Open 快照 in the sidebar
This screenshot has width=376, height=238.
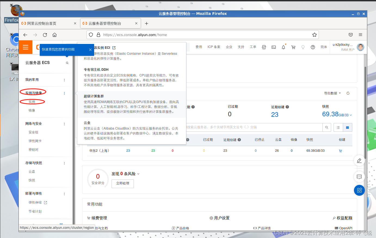pos(32,181)
